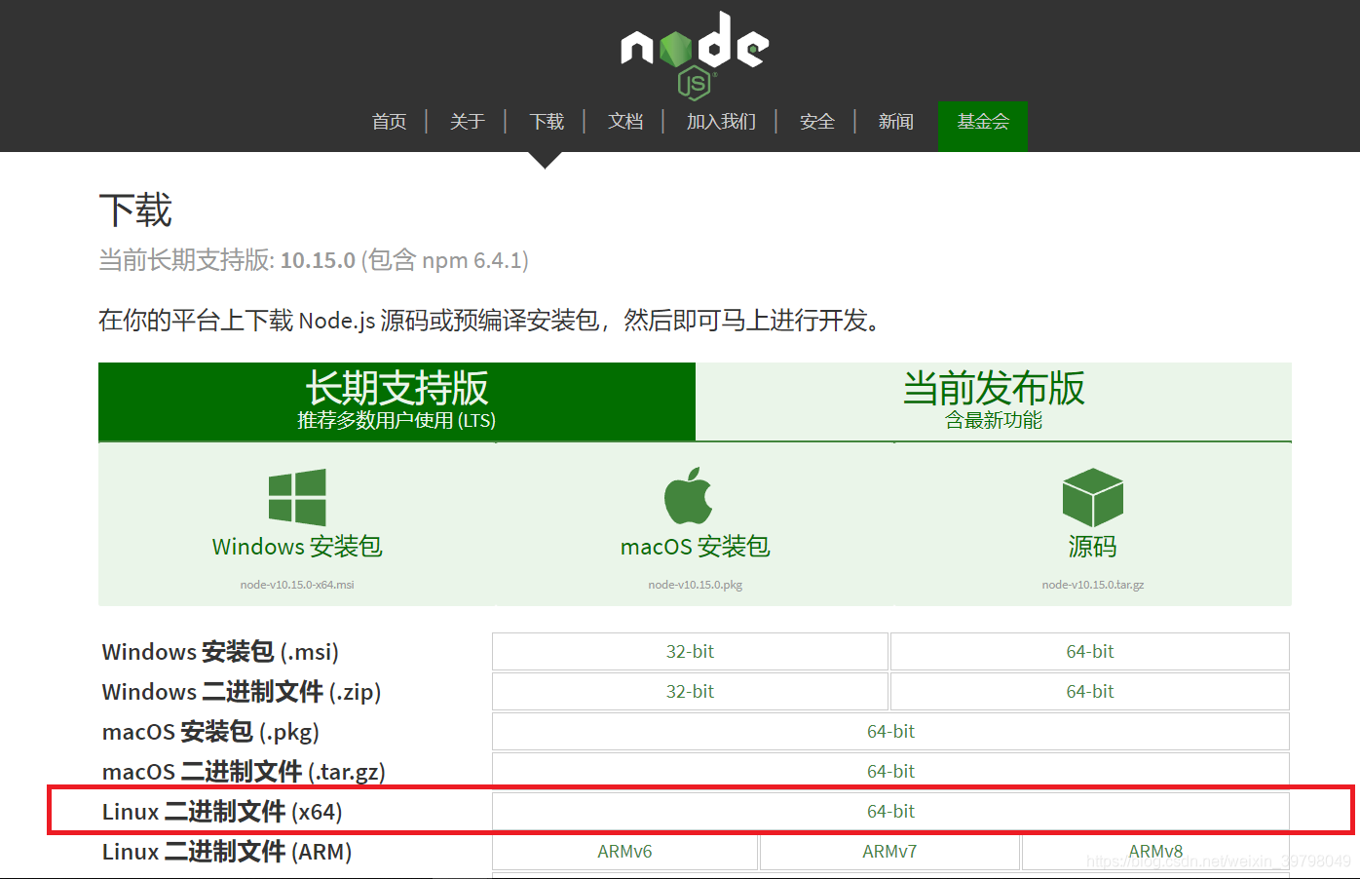The height and width of the screenshot is (879, 1360).
Task: Open the 安全 navigation item
Action: click(x=817, y=122)
